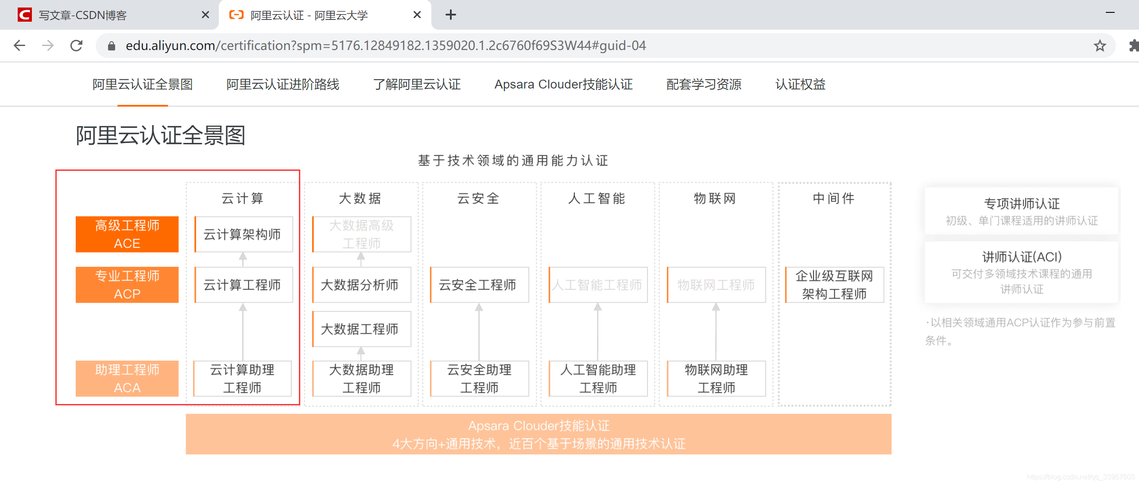This screenshot has width=1139, height=485.
Task: Select the 云计算助理工程师 certification box
Action: [x=242, y=378]
